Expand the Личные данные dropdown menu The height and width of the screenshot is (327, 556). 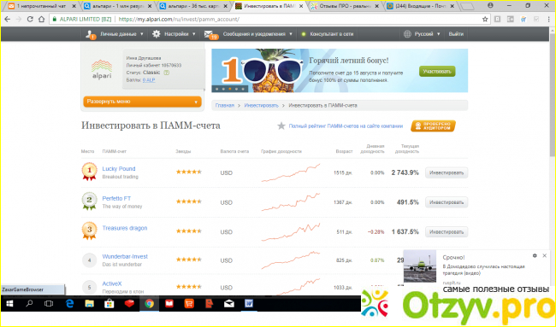click(x=115, y=34)
